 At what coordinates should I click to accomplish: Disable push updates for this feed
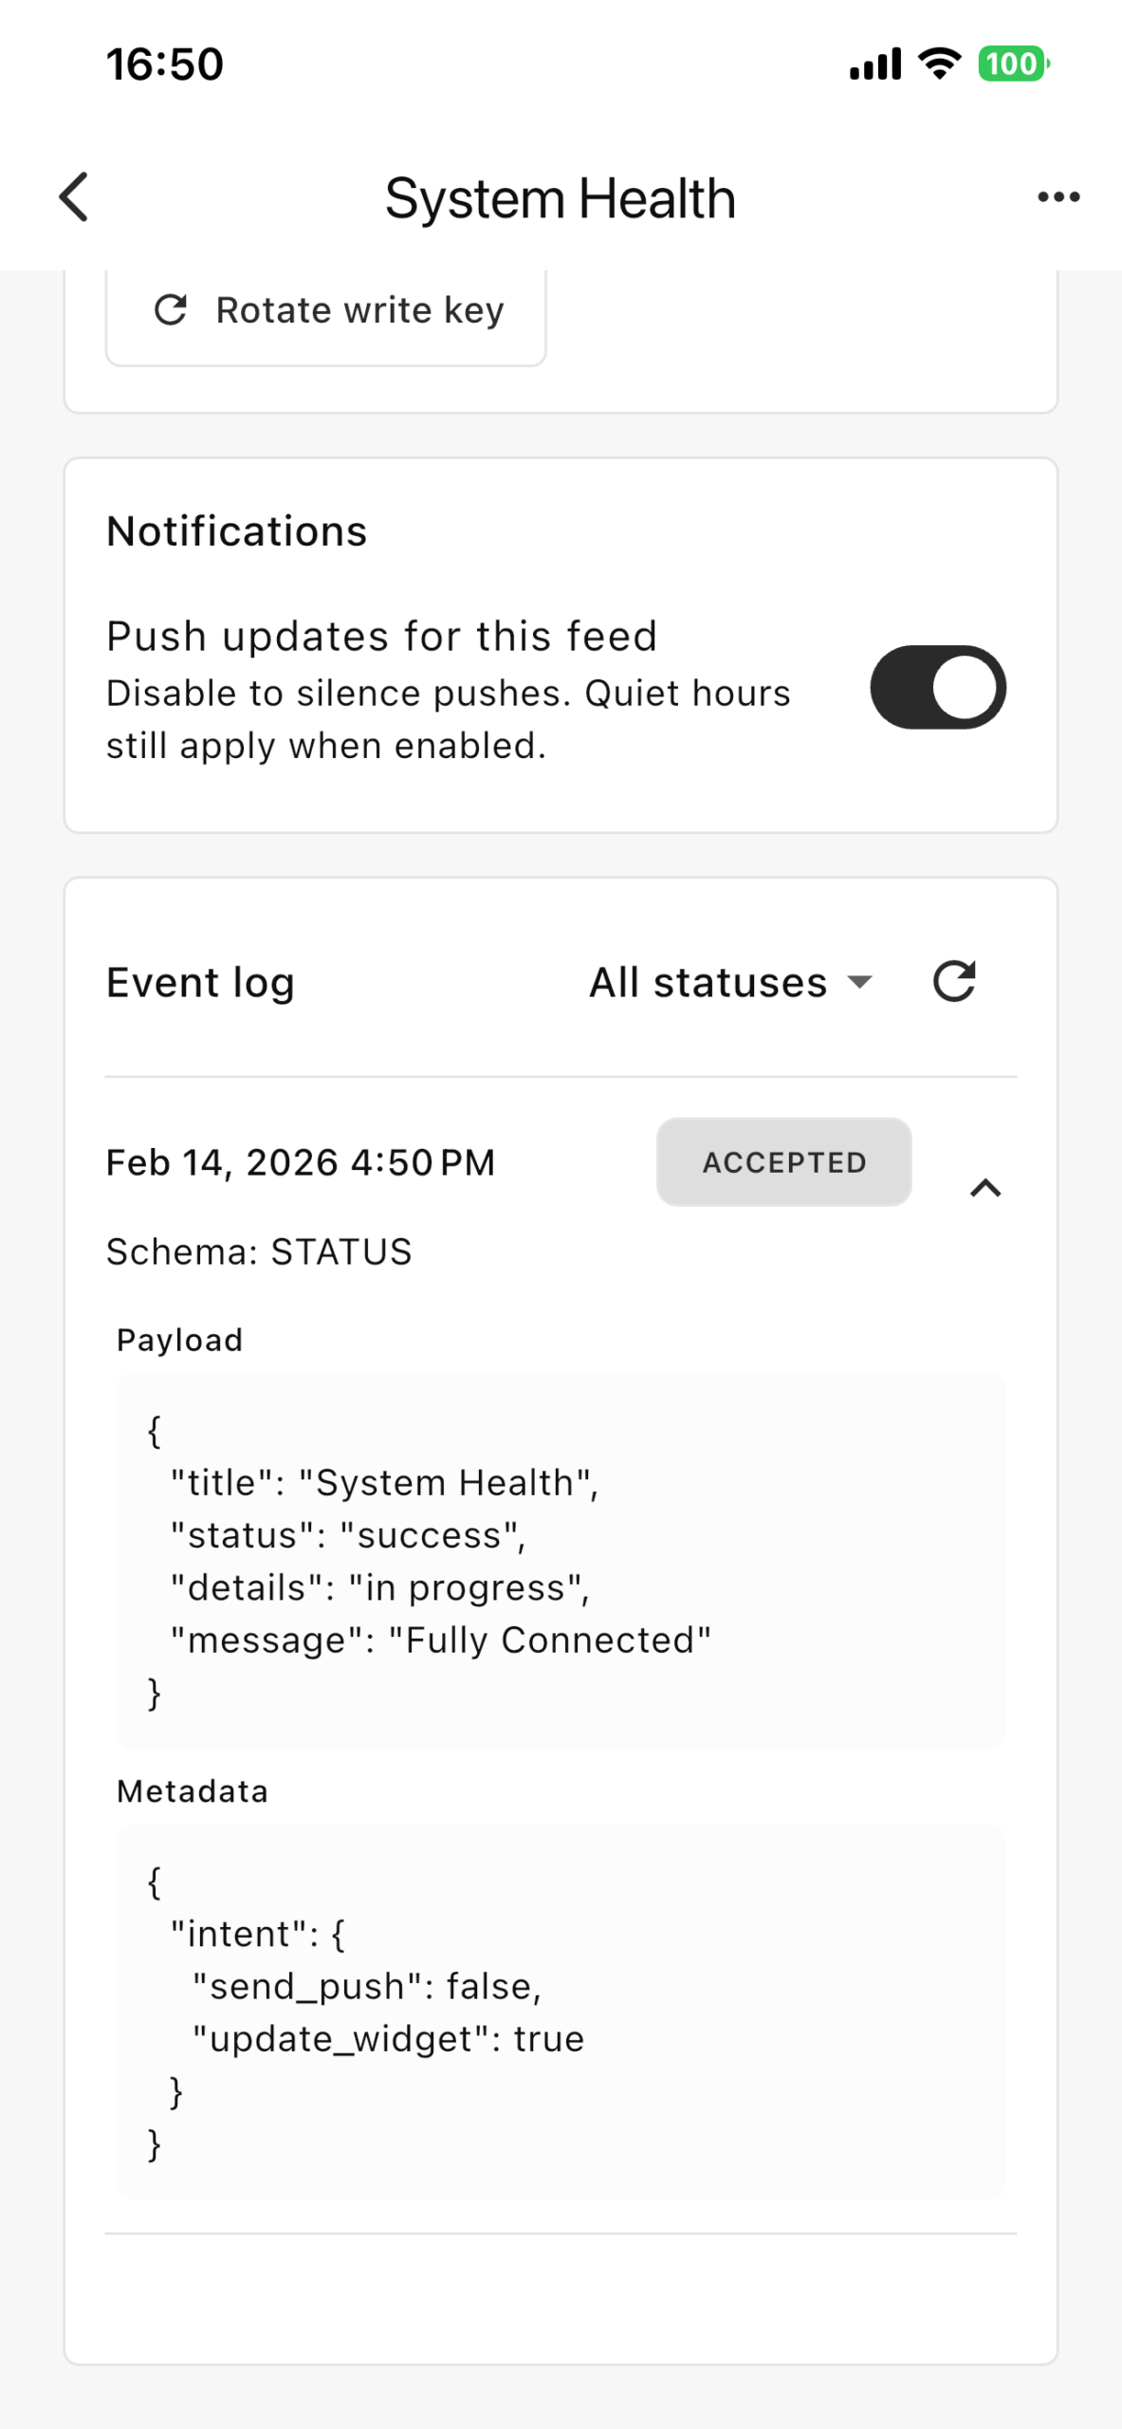coord(937,688)
